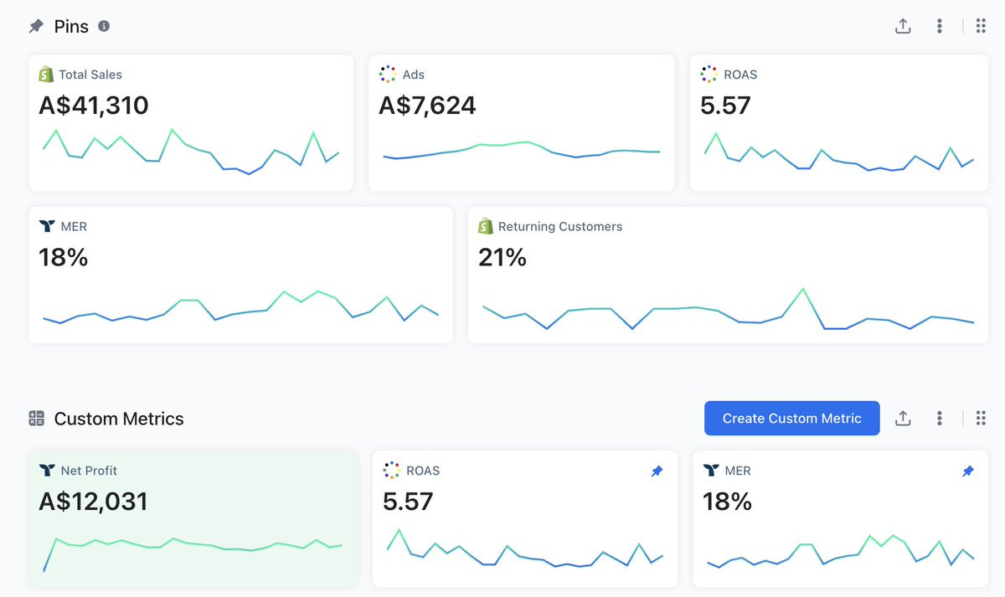Click the A$41,310 sales value
The width and height of the screenshot is (1005, 597).
point(94,106)
